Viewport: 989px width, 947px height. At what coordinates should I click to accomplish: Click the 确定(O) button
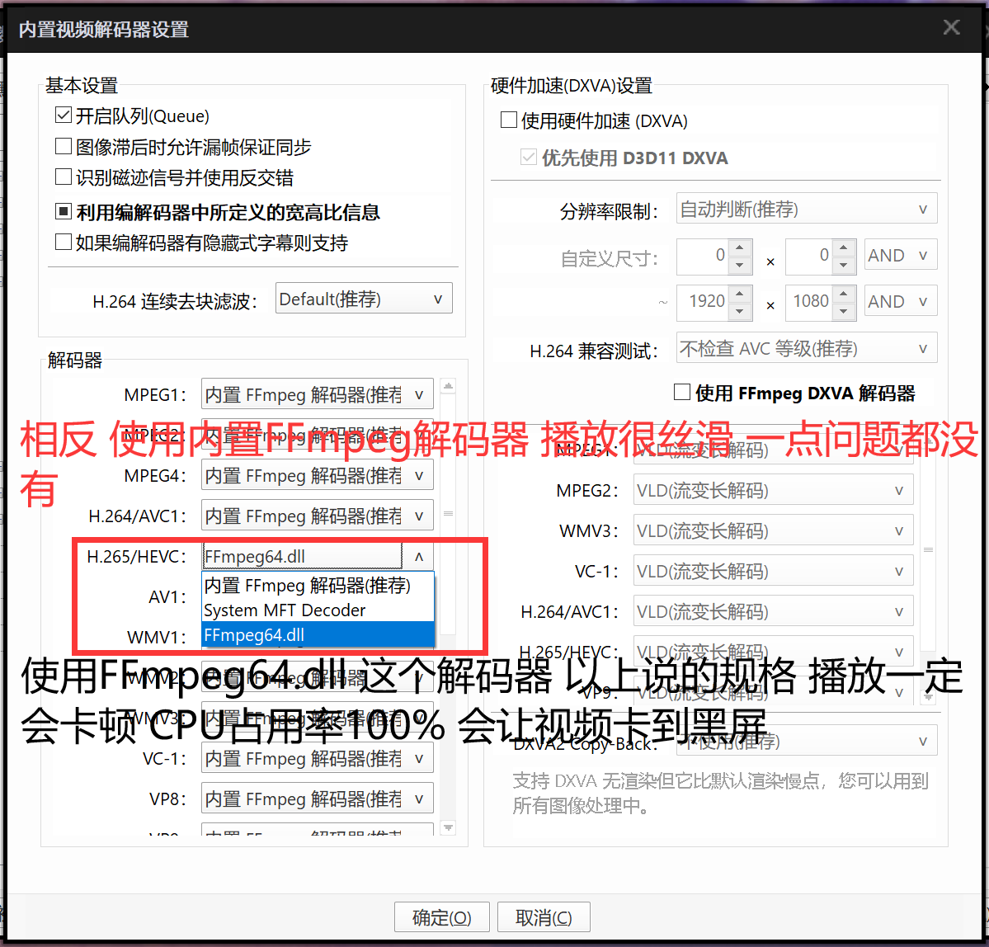coord(441,916)
